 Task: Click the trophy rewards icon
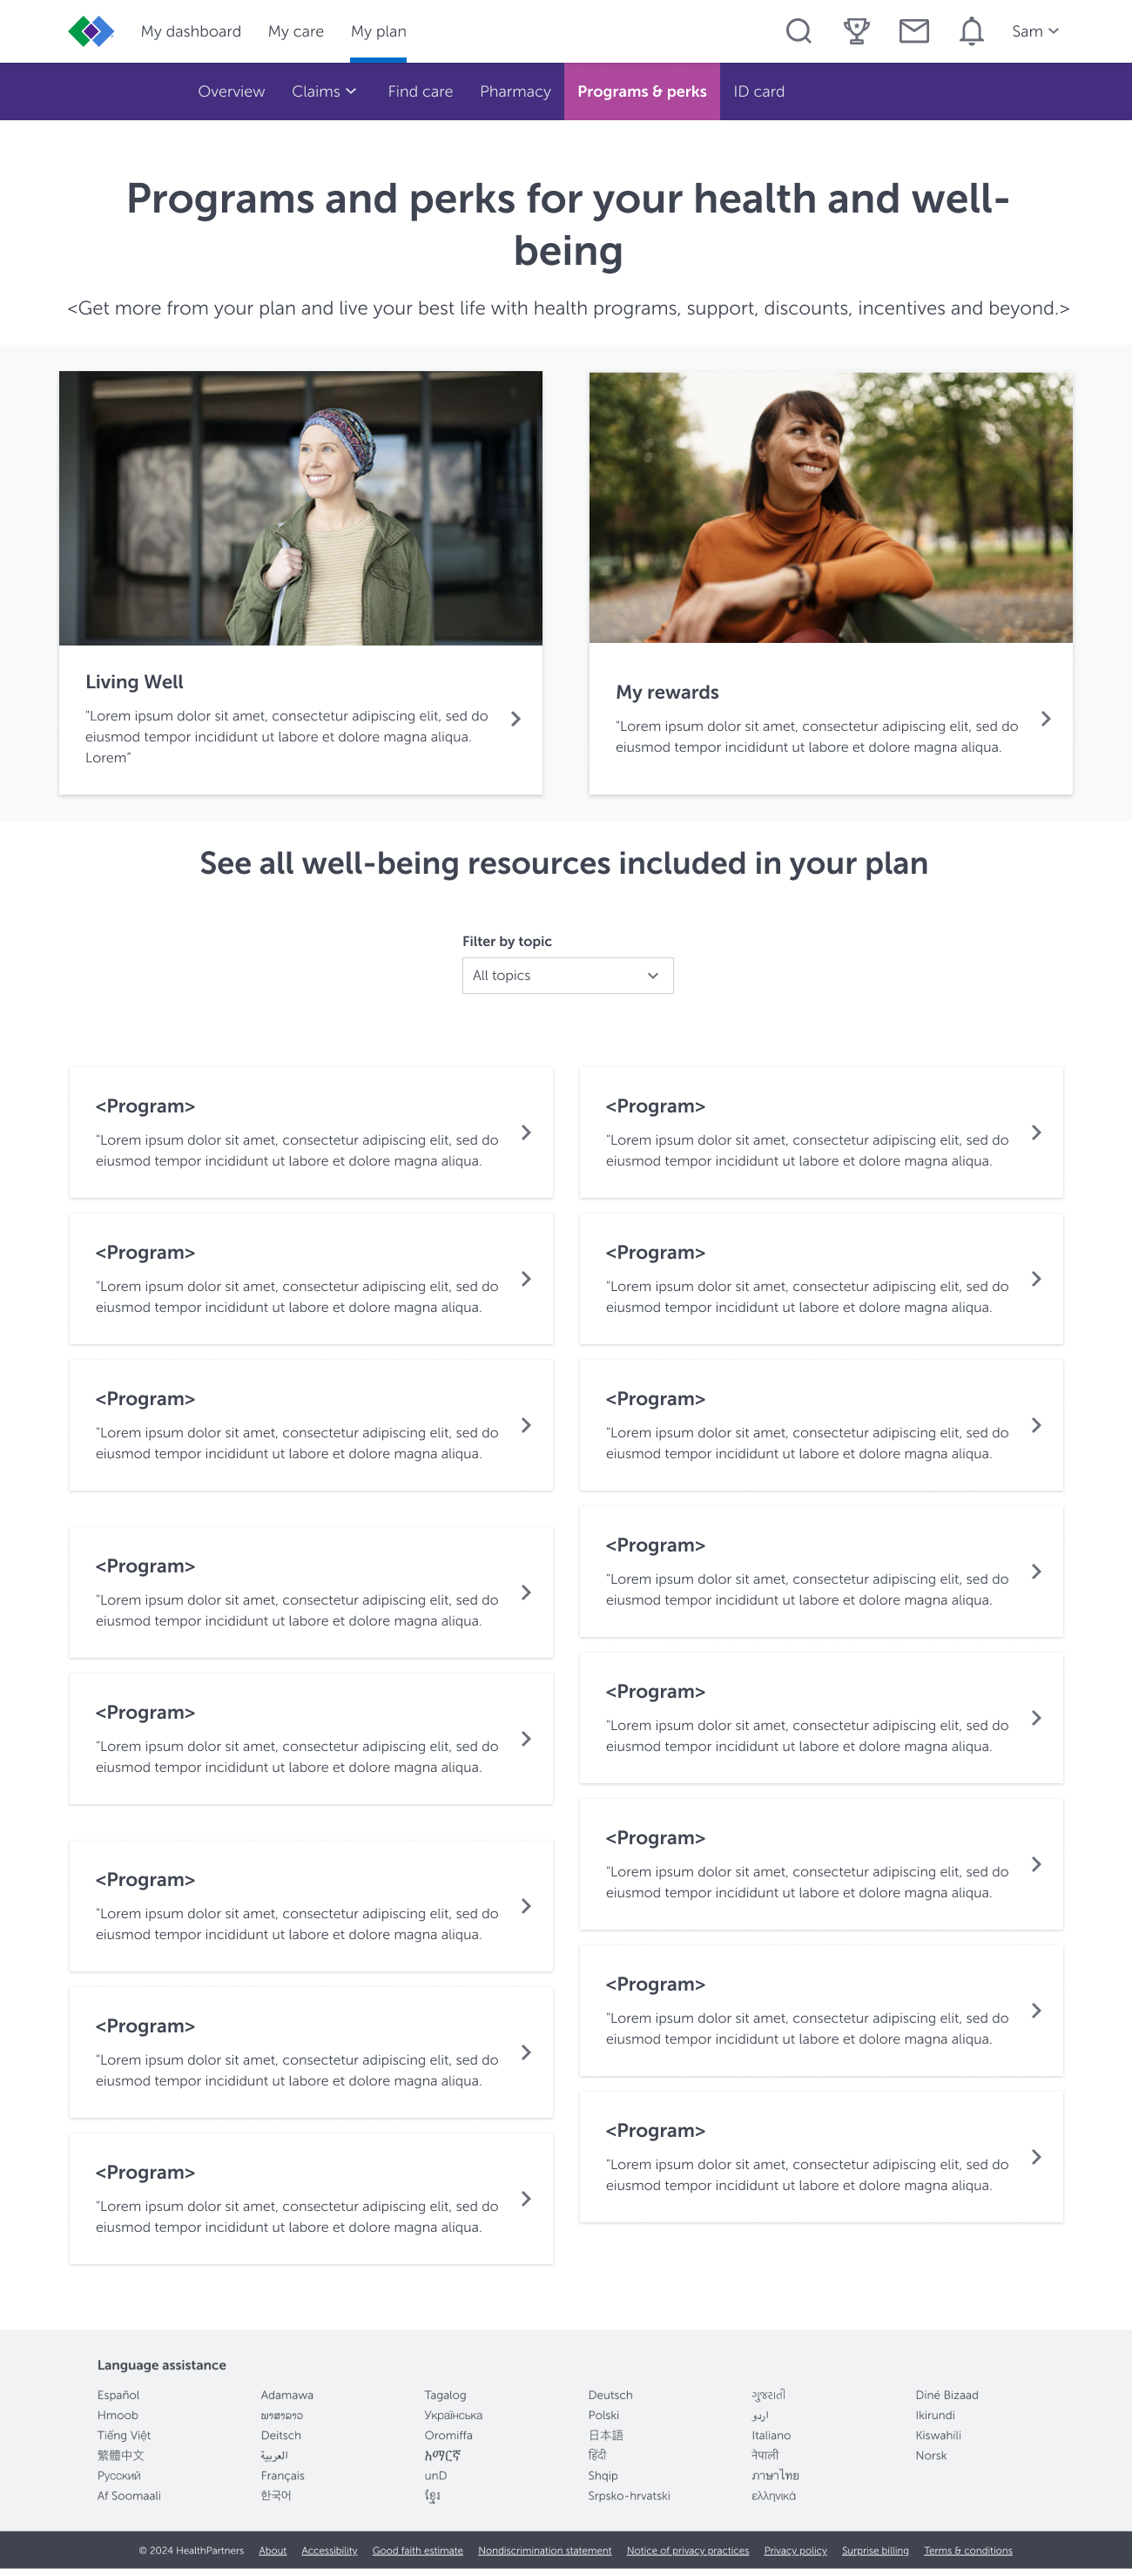pyautogui.click(x=856, y=30)
